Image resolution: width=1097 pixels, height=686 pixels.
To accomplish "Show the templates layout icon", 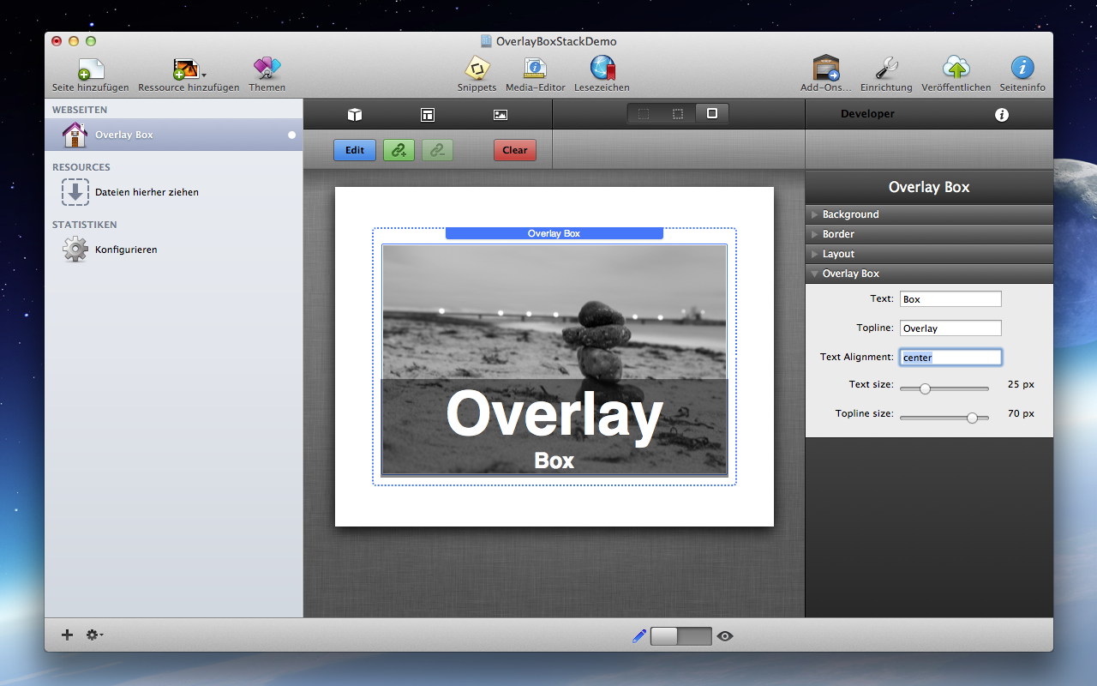I will point(428,114).
